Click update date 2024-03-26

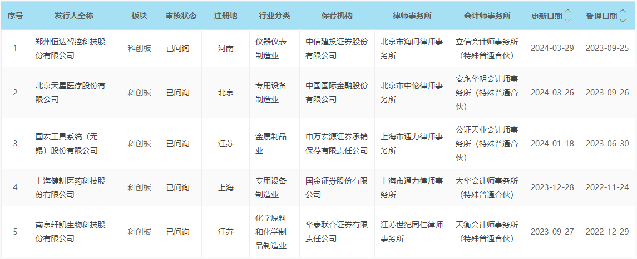552,93
